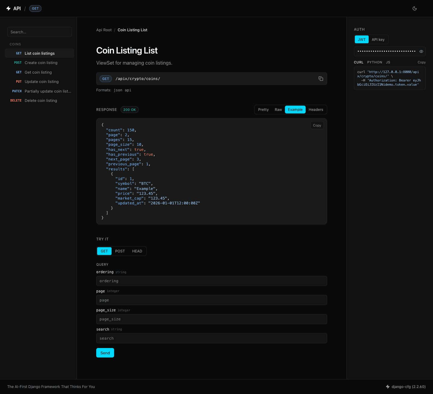This screenshot has width=433, height=394.
Task: Copy the response JSON
Action: (317, 125)
